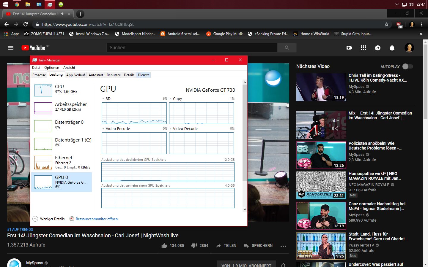Image resolution: width=428 pixels, height=267 pixels.
Task: Click Task Manager GPU pane scroll-down arrow
Action: 245,209
